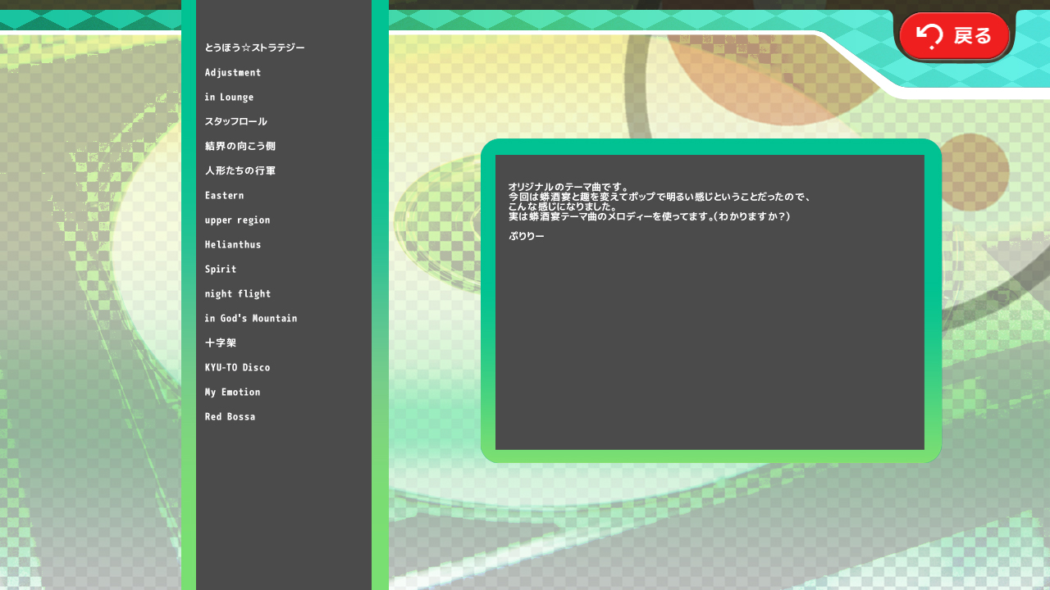
Task: Click the red 戻る back button
Action: coord(954,35)
